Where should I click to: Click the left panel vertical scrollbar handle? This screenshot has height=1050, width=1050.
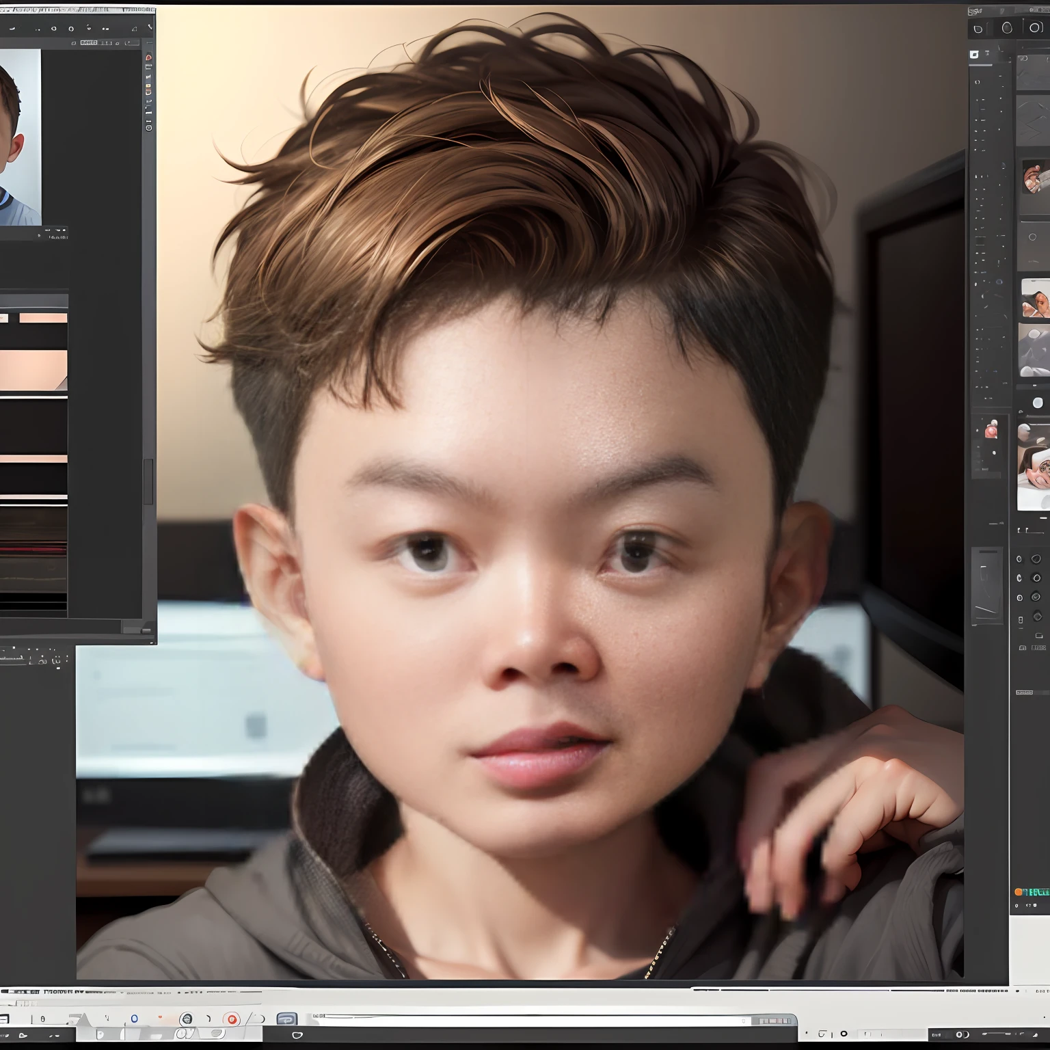pos(148,482)
